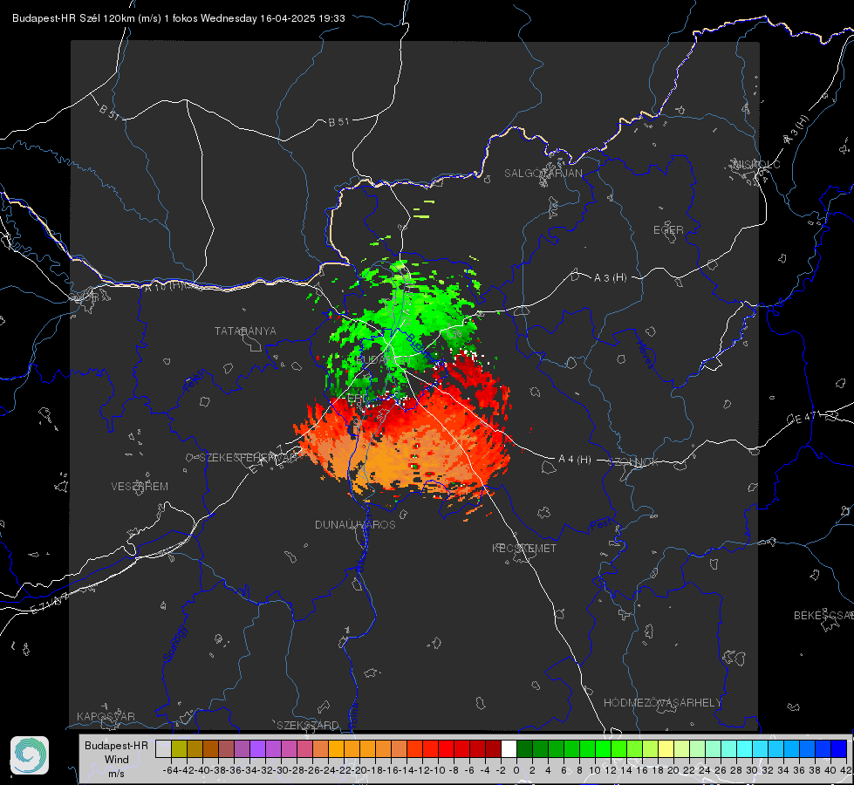Click the 'Budapest-HR Wind m/s' legend label
The width and height of the screenshot is (854, 785).
coord(117,760)
